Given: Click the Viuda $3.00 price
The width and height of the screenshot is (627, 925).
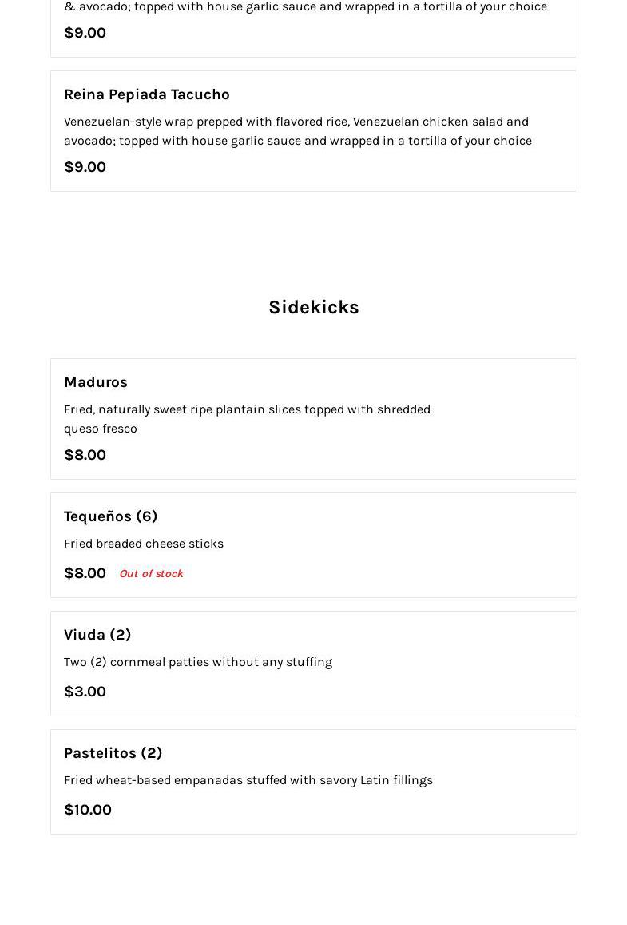Looking at the screenshot, I should point(85,692).
